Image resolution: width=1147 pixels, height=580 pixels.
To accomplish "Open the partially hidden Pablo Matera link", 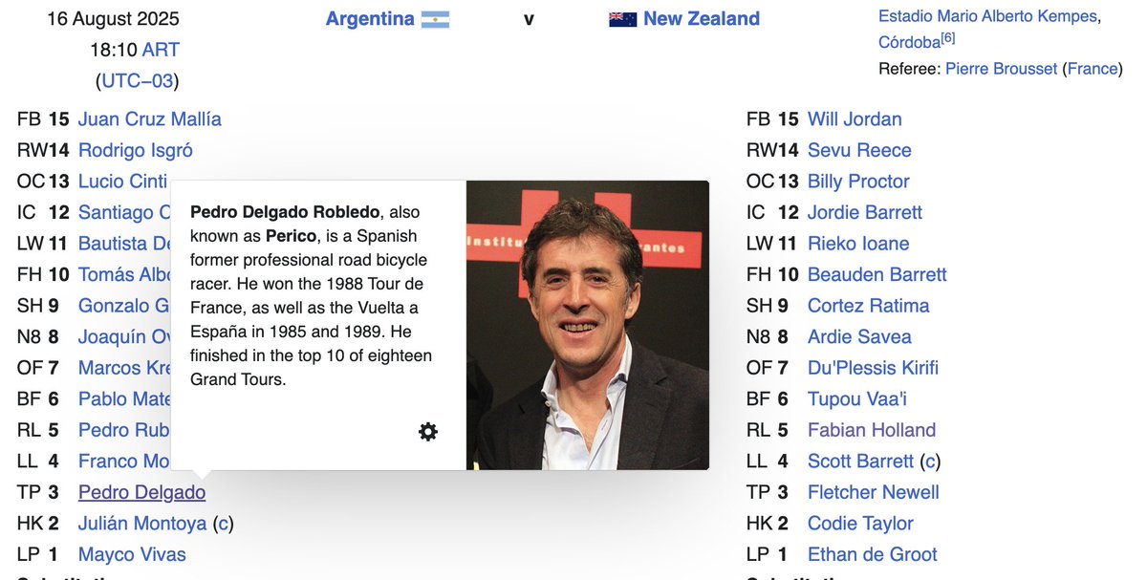I will coord(124,399).
